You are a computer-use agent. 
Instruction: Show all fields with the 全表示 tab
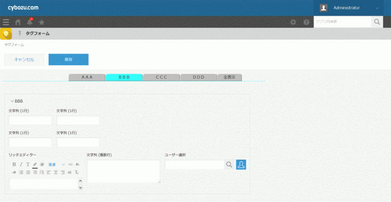point(230,77)
